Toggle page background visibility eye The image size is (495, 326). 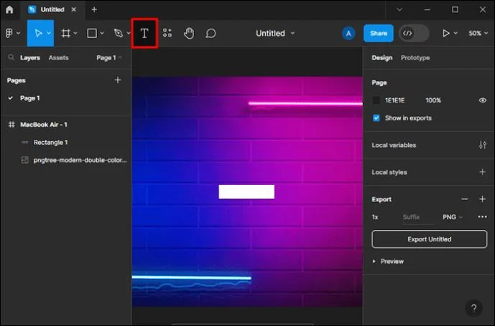[x=482, y=100]
